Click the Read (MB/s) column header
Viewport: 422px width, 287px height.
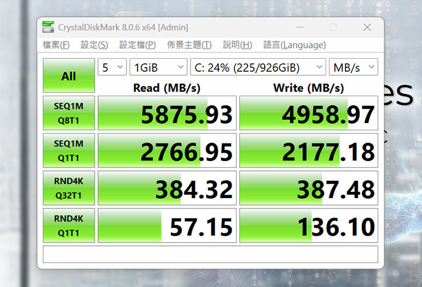coord(167,88)
